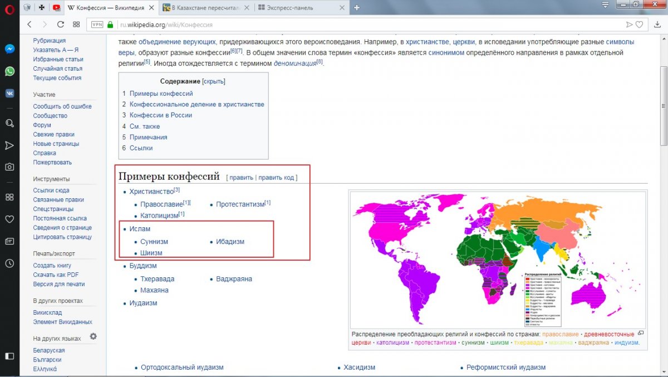Click the vertical scrollbar up arrow
Screen dimensions: 668x377
[663, 40]
